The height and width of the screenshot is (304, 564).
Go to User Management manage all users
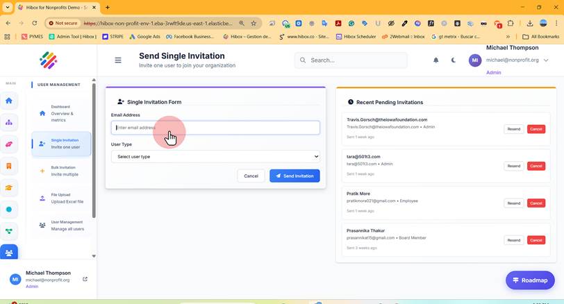61,226
